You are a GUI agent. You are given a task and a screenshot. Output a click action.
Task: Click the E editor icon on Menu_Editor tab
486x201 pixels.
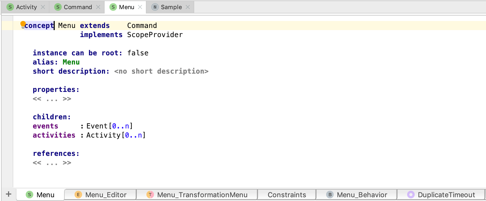point(78,195)
